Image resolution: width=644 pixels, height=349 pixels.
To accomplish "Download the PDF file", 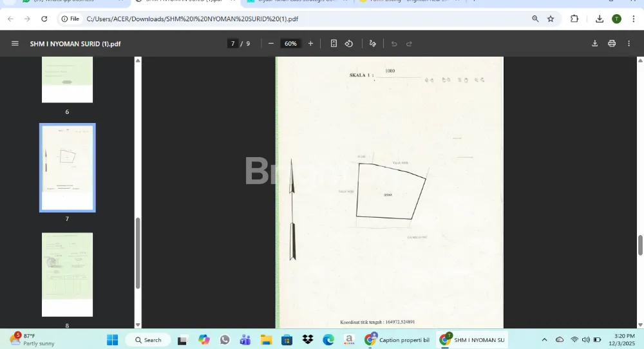I will [x=594, y=44].
